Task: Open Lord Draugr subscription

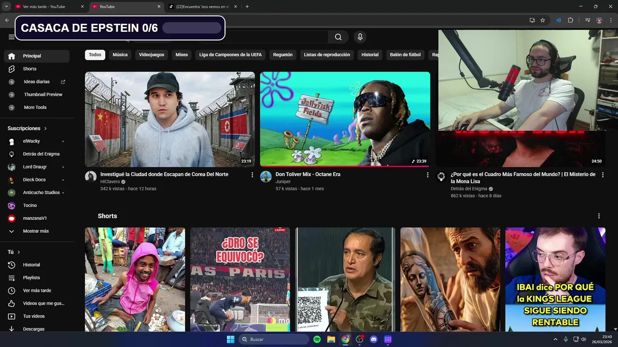Action: pos(37,167)
